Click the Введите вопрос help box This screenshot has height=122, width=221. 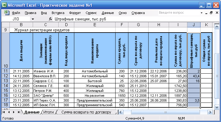pos(179,13)
